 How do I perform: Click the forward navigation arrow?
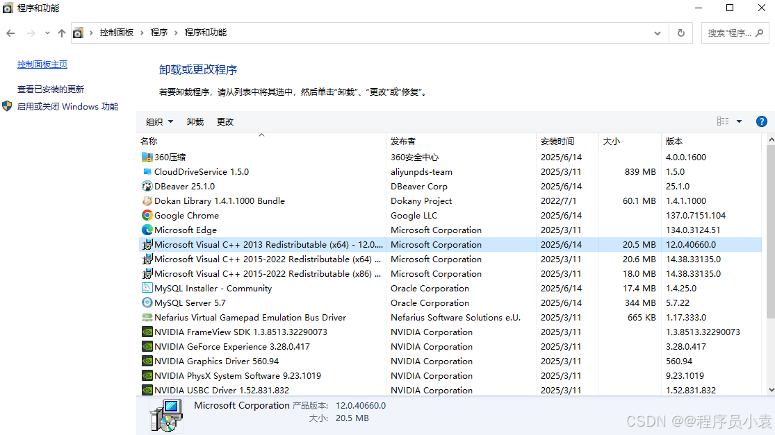tap(31, 33)
